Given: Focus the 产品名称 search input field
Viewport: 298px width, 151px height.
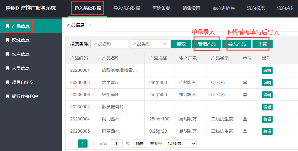Looking at the screenshot, I should pos(109,44).
